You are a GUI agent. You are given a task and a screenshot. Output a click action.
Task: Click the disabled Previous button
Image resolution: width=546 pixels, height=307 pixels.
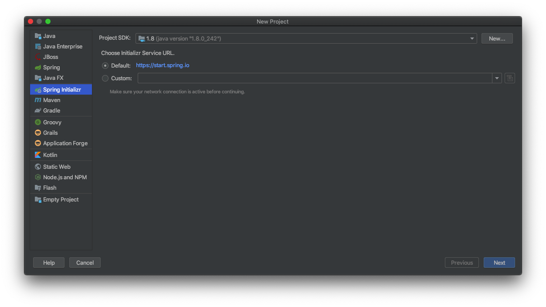(x=462, y=263)
